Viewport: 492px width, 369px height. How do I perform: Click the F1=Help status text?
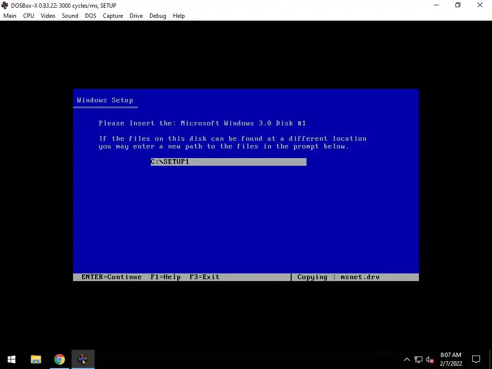pyautogui.click(x=165, y=277)
